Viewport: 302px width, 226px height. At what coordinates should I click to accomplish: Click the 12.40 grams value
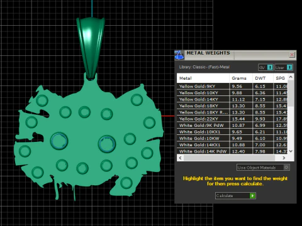click(x=238, y=151)
